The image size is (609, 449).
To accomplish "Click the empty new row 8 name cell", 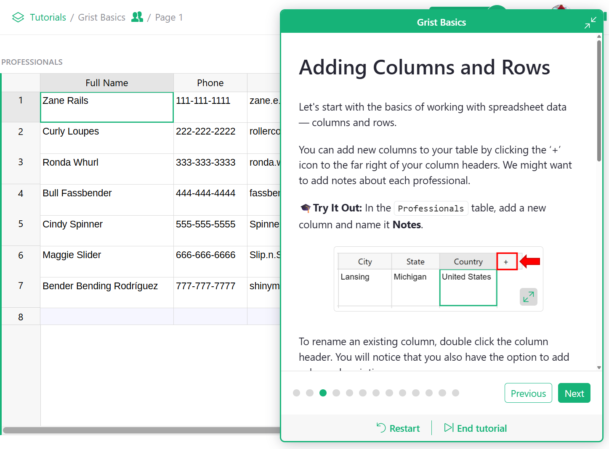I will pyautogui.click(x=106, y=317).
